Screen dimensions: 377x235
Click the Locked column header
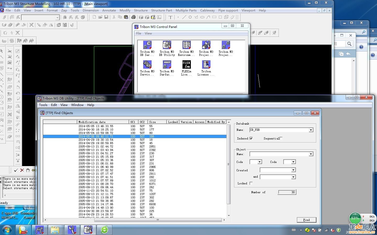(x=173, y=122)
